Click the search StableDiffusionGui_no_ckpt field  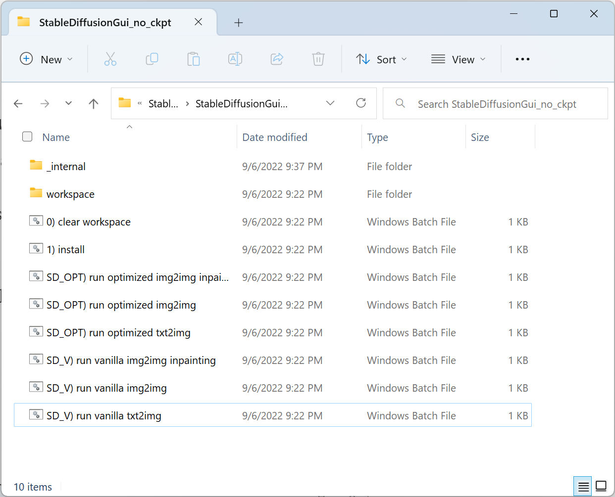point(495,103)
